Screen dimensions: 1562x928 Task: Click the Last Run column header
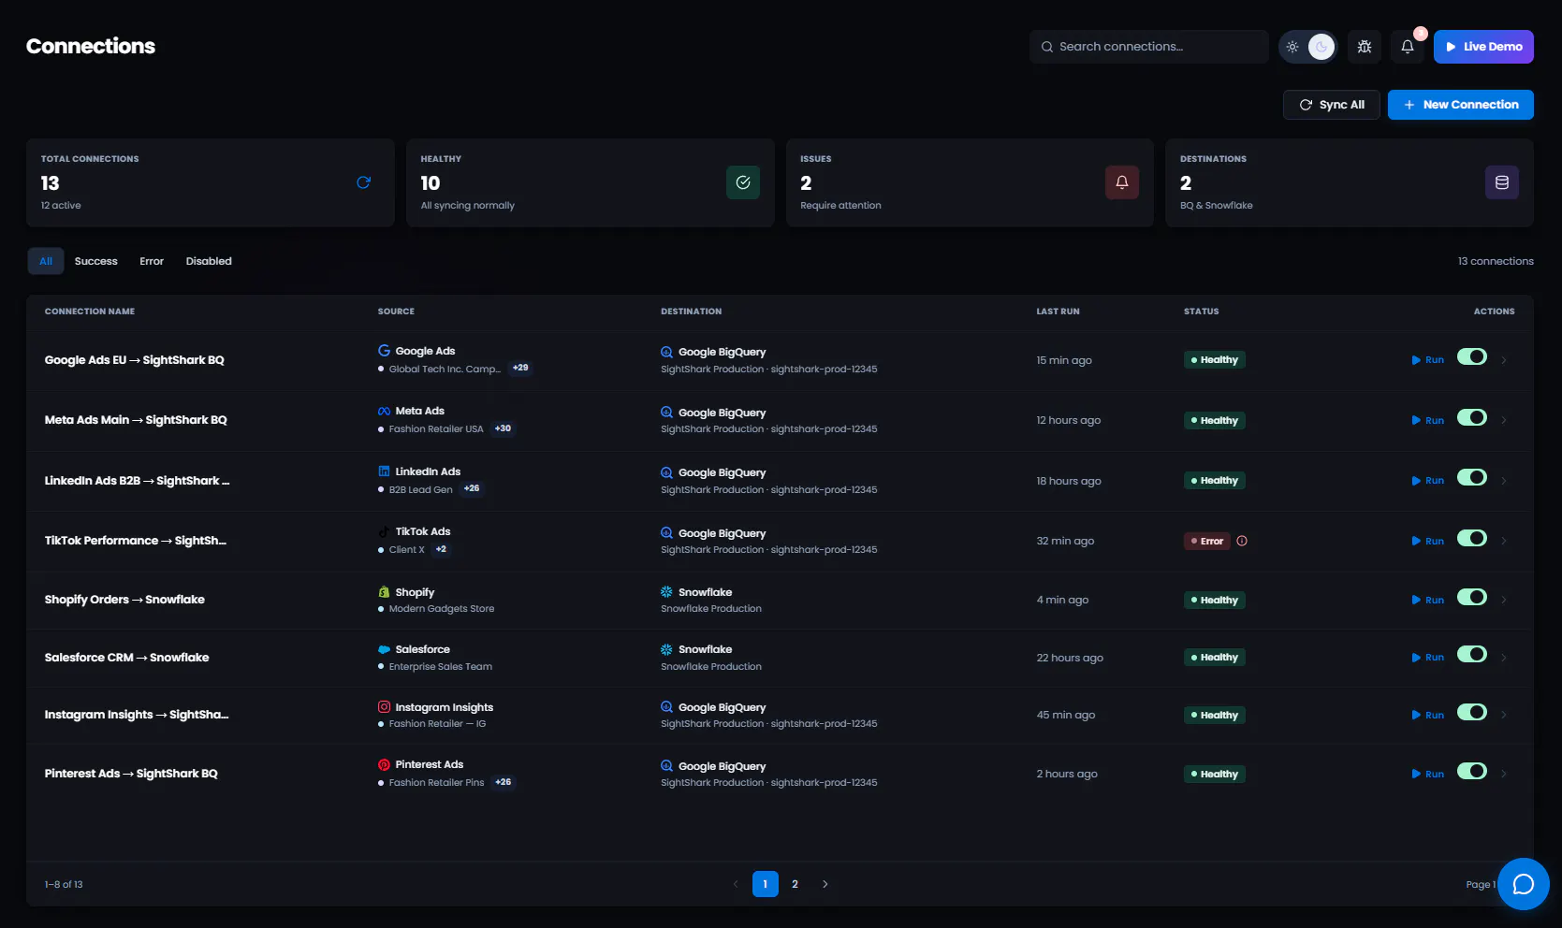pyautogui.click(x=1058, y=312)
